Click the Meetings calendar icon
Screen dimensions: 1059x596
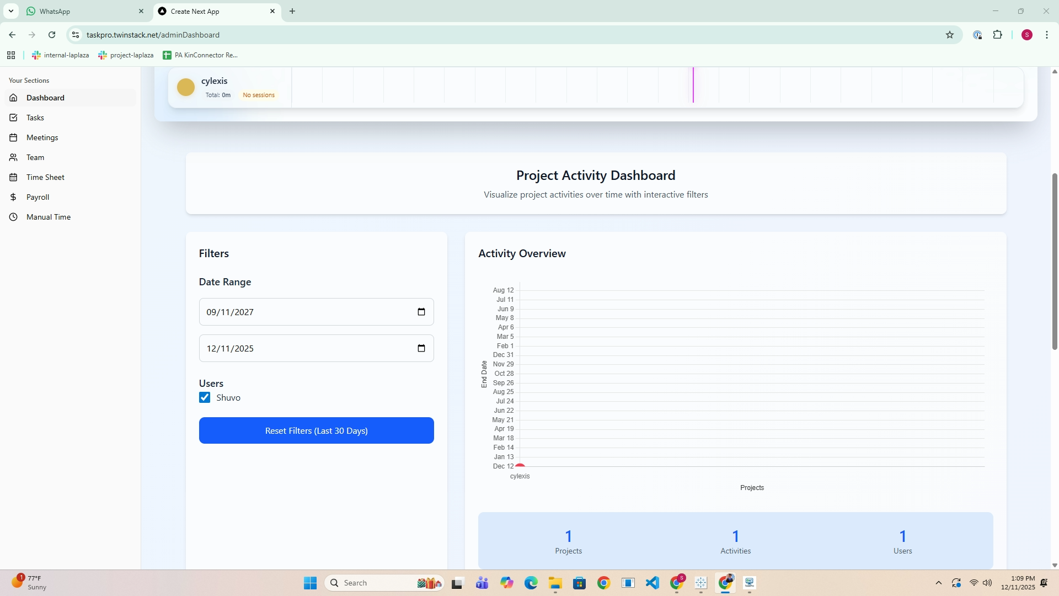pos(13,137)
